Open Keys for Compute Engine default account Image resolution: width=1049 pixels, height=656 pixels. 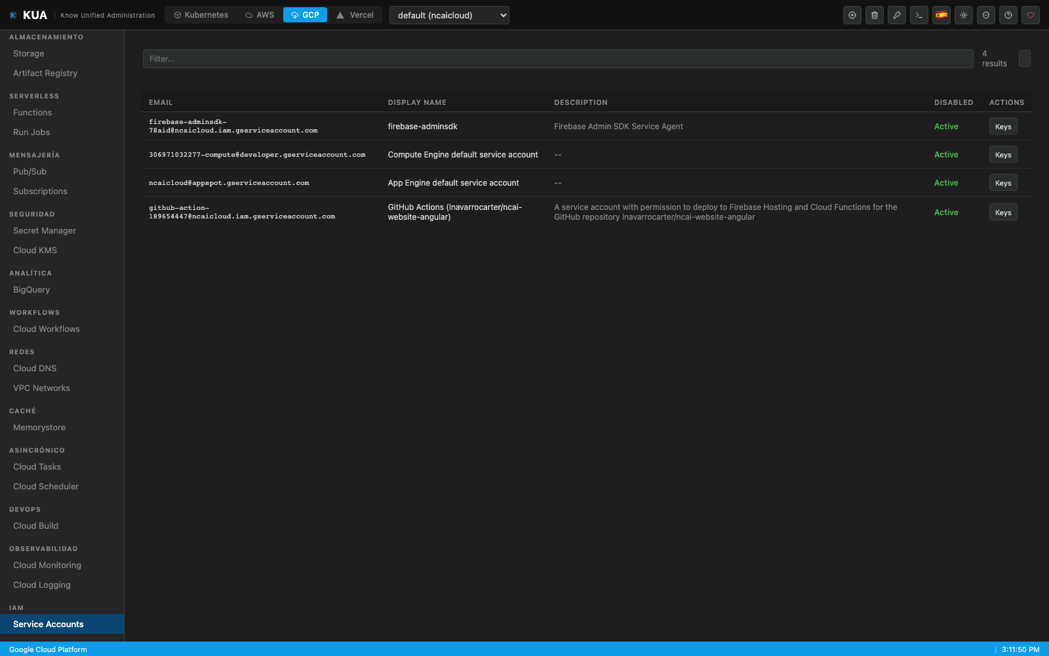(x=1003, y=155)
